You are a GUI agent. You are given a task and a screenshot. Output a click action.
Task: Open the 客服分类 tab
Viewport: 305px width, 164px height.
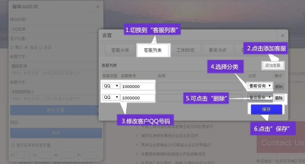point(120,50)
